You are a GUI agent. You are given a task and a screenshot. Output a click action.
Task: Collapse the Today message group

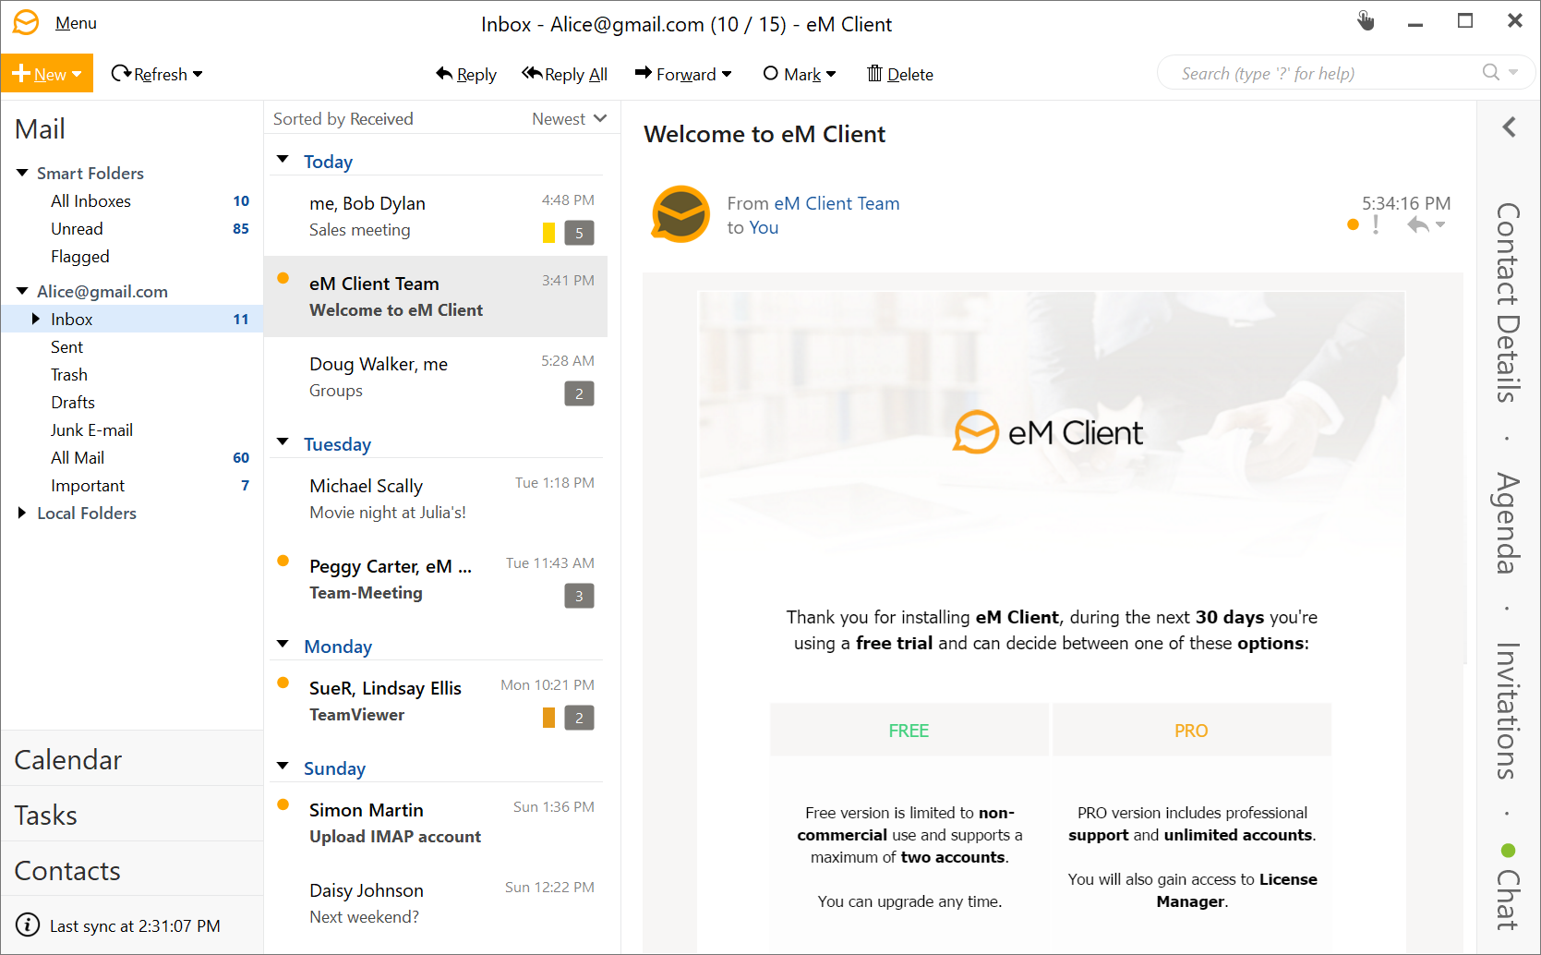(283, 160)
